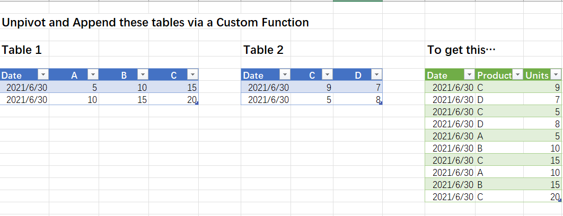The width and height of the screenshot is (563, 216).
Task: Open column D filter dropdown in Table 2
Action: pyautogui.click(x=376, y=75)
